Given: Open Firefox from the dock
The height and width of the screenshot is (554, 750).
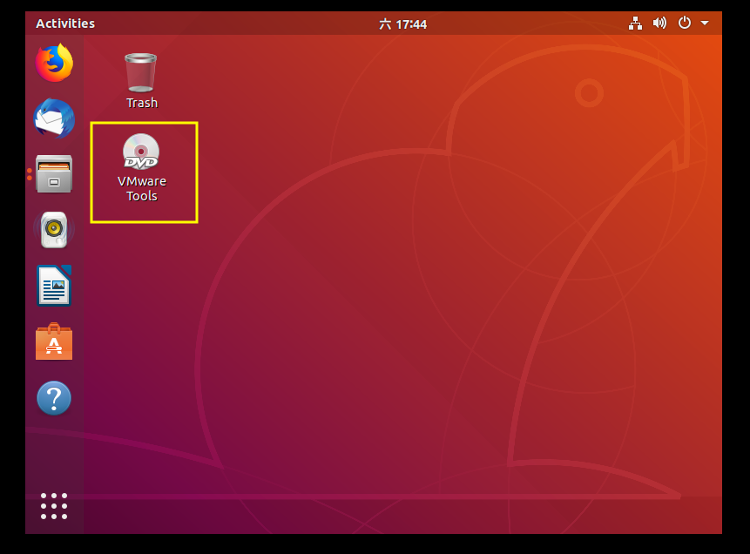Looking at the screenshot, I should (x=54, y=63).
